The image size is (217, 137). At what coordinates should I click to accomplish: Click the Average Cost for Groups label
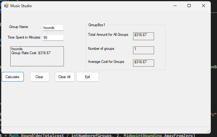pyautogui.click(x=106, y=62)
